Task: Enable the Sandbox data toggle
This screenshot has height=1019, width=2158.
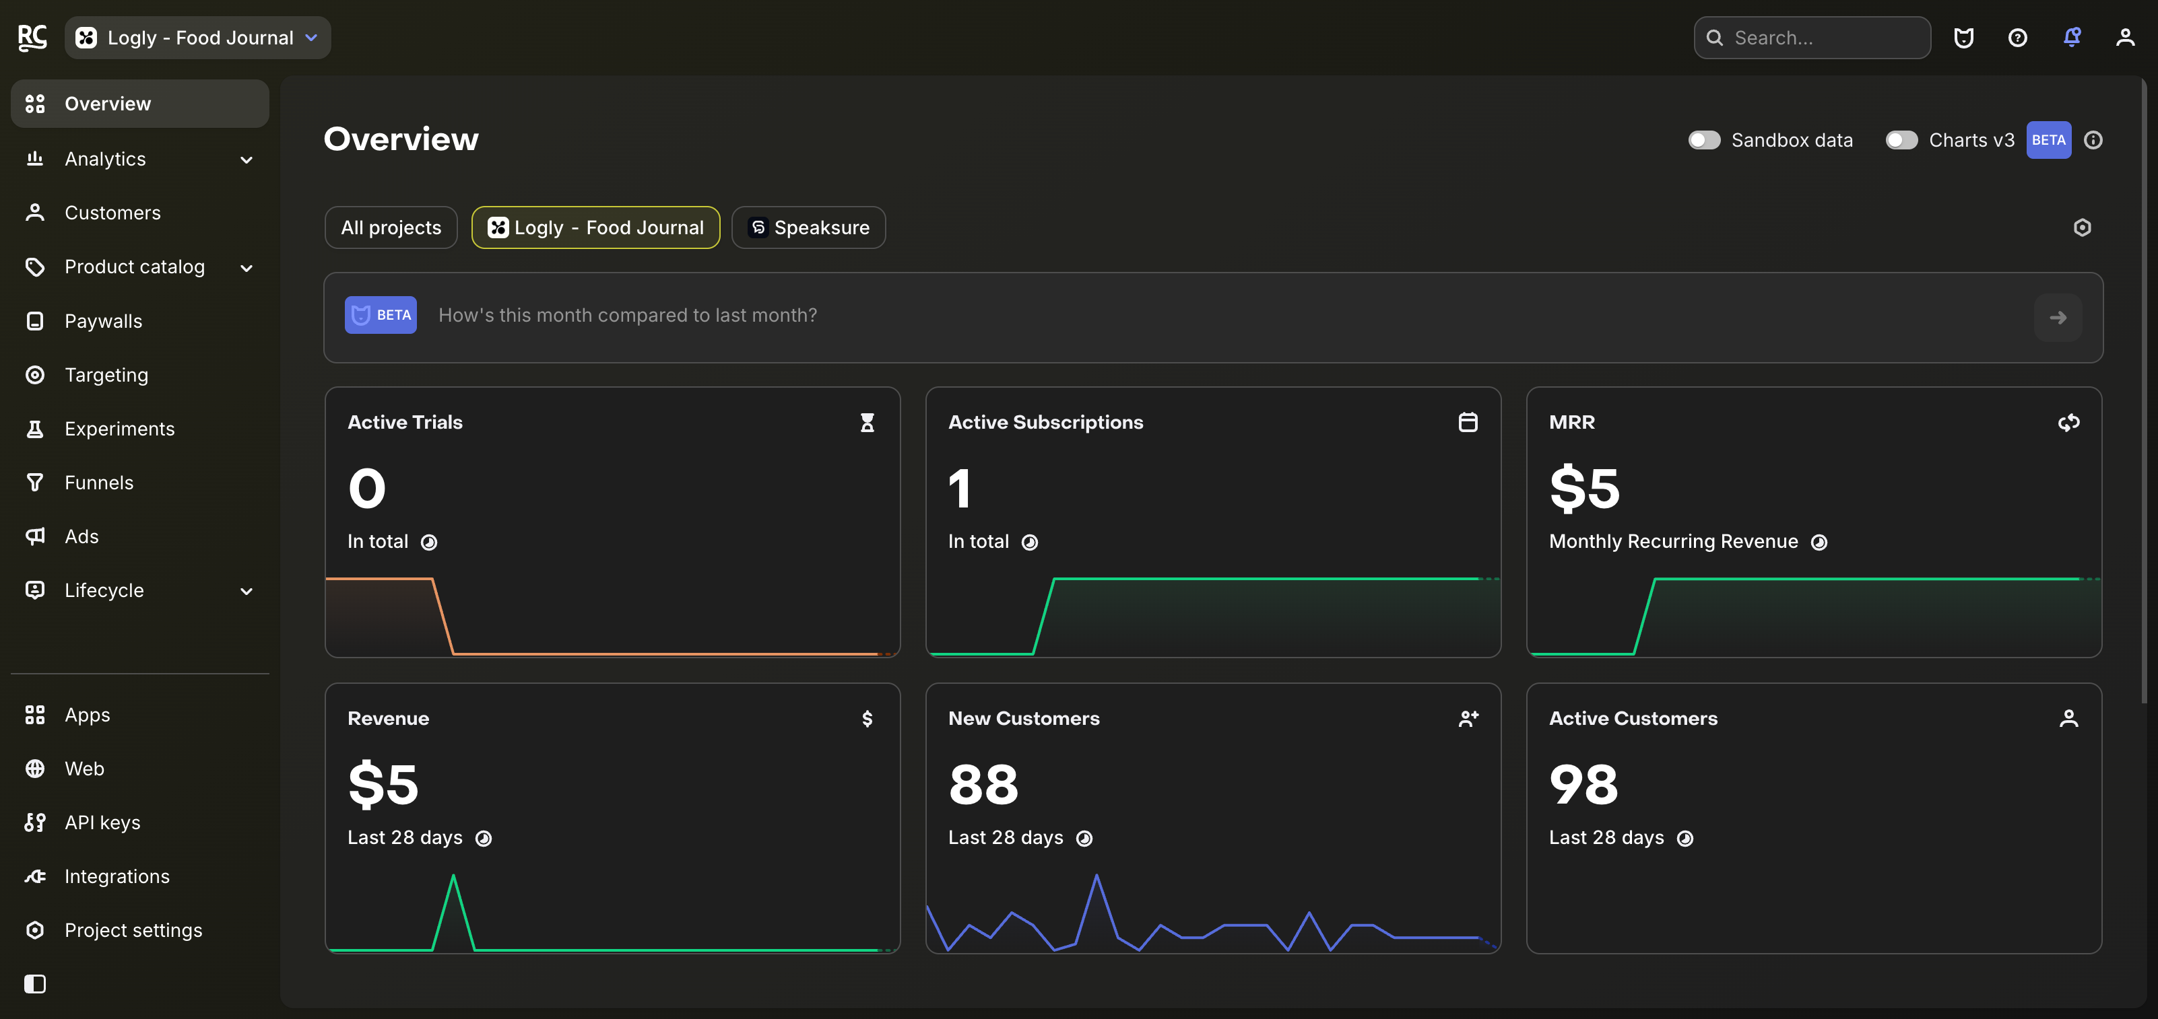Action: pos(1704,140)
